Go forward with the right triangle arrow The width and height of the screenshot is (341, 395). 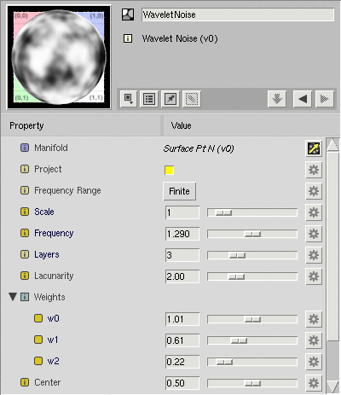325,99
